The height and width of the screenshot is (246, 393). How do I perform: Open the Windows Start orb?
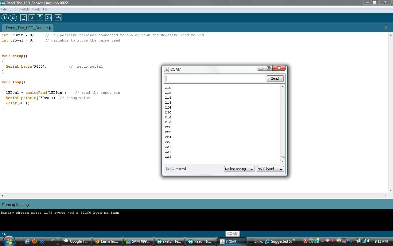tap(9, 241)
